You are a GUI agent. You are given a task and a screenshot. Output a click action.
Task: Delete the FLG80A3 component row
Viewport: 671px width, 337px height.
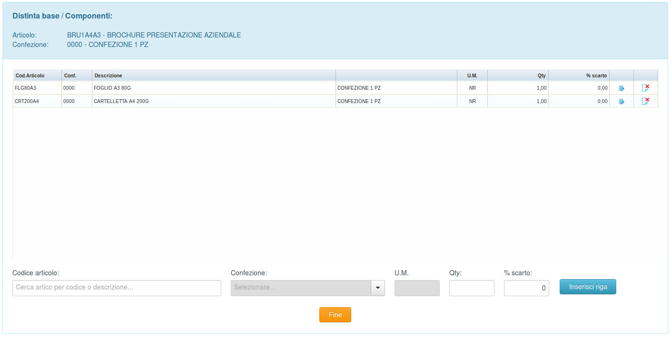(645, 88)
